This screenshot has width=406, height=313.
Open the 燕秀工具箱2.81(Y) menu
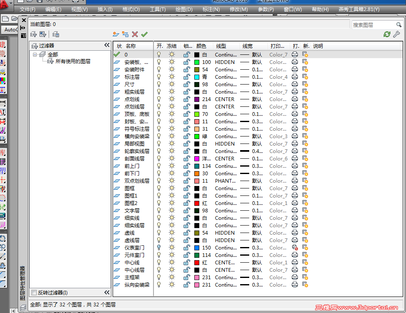(359, 9)
